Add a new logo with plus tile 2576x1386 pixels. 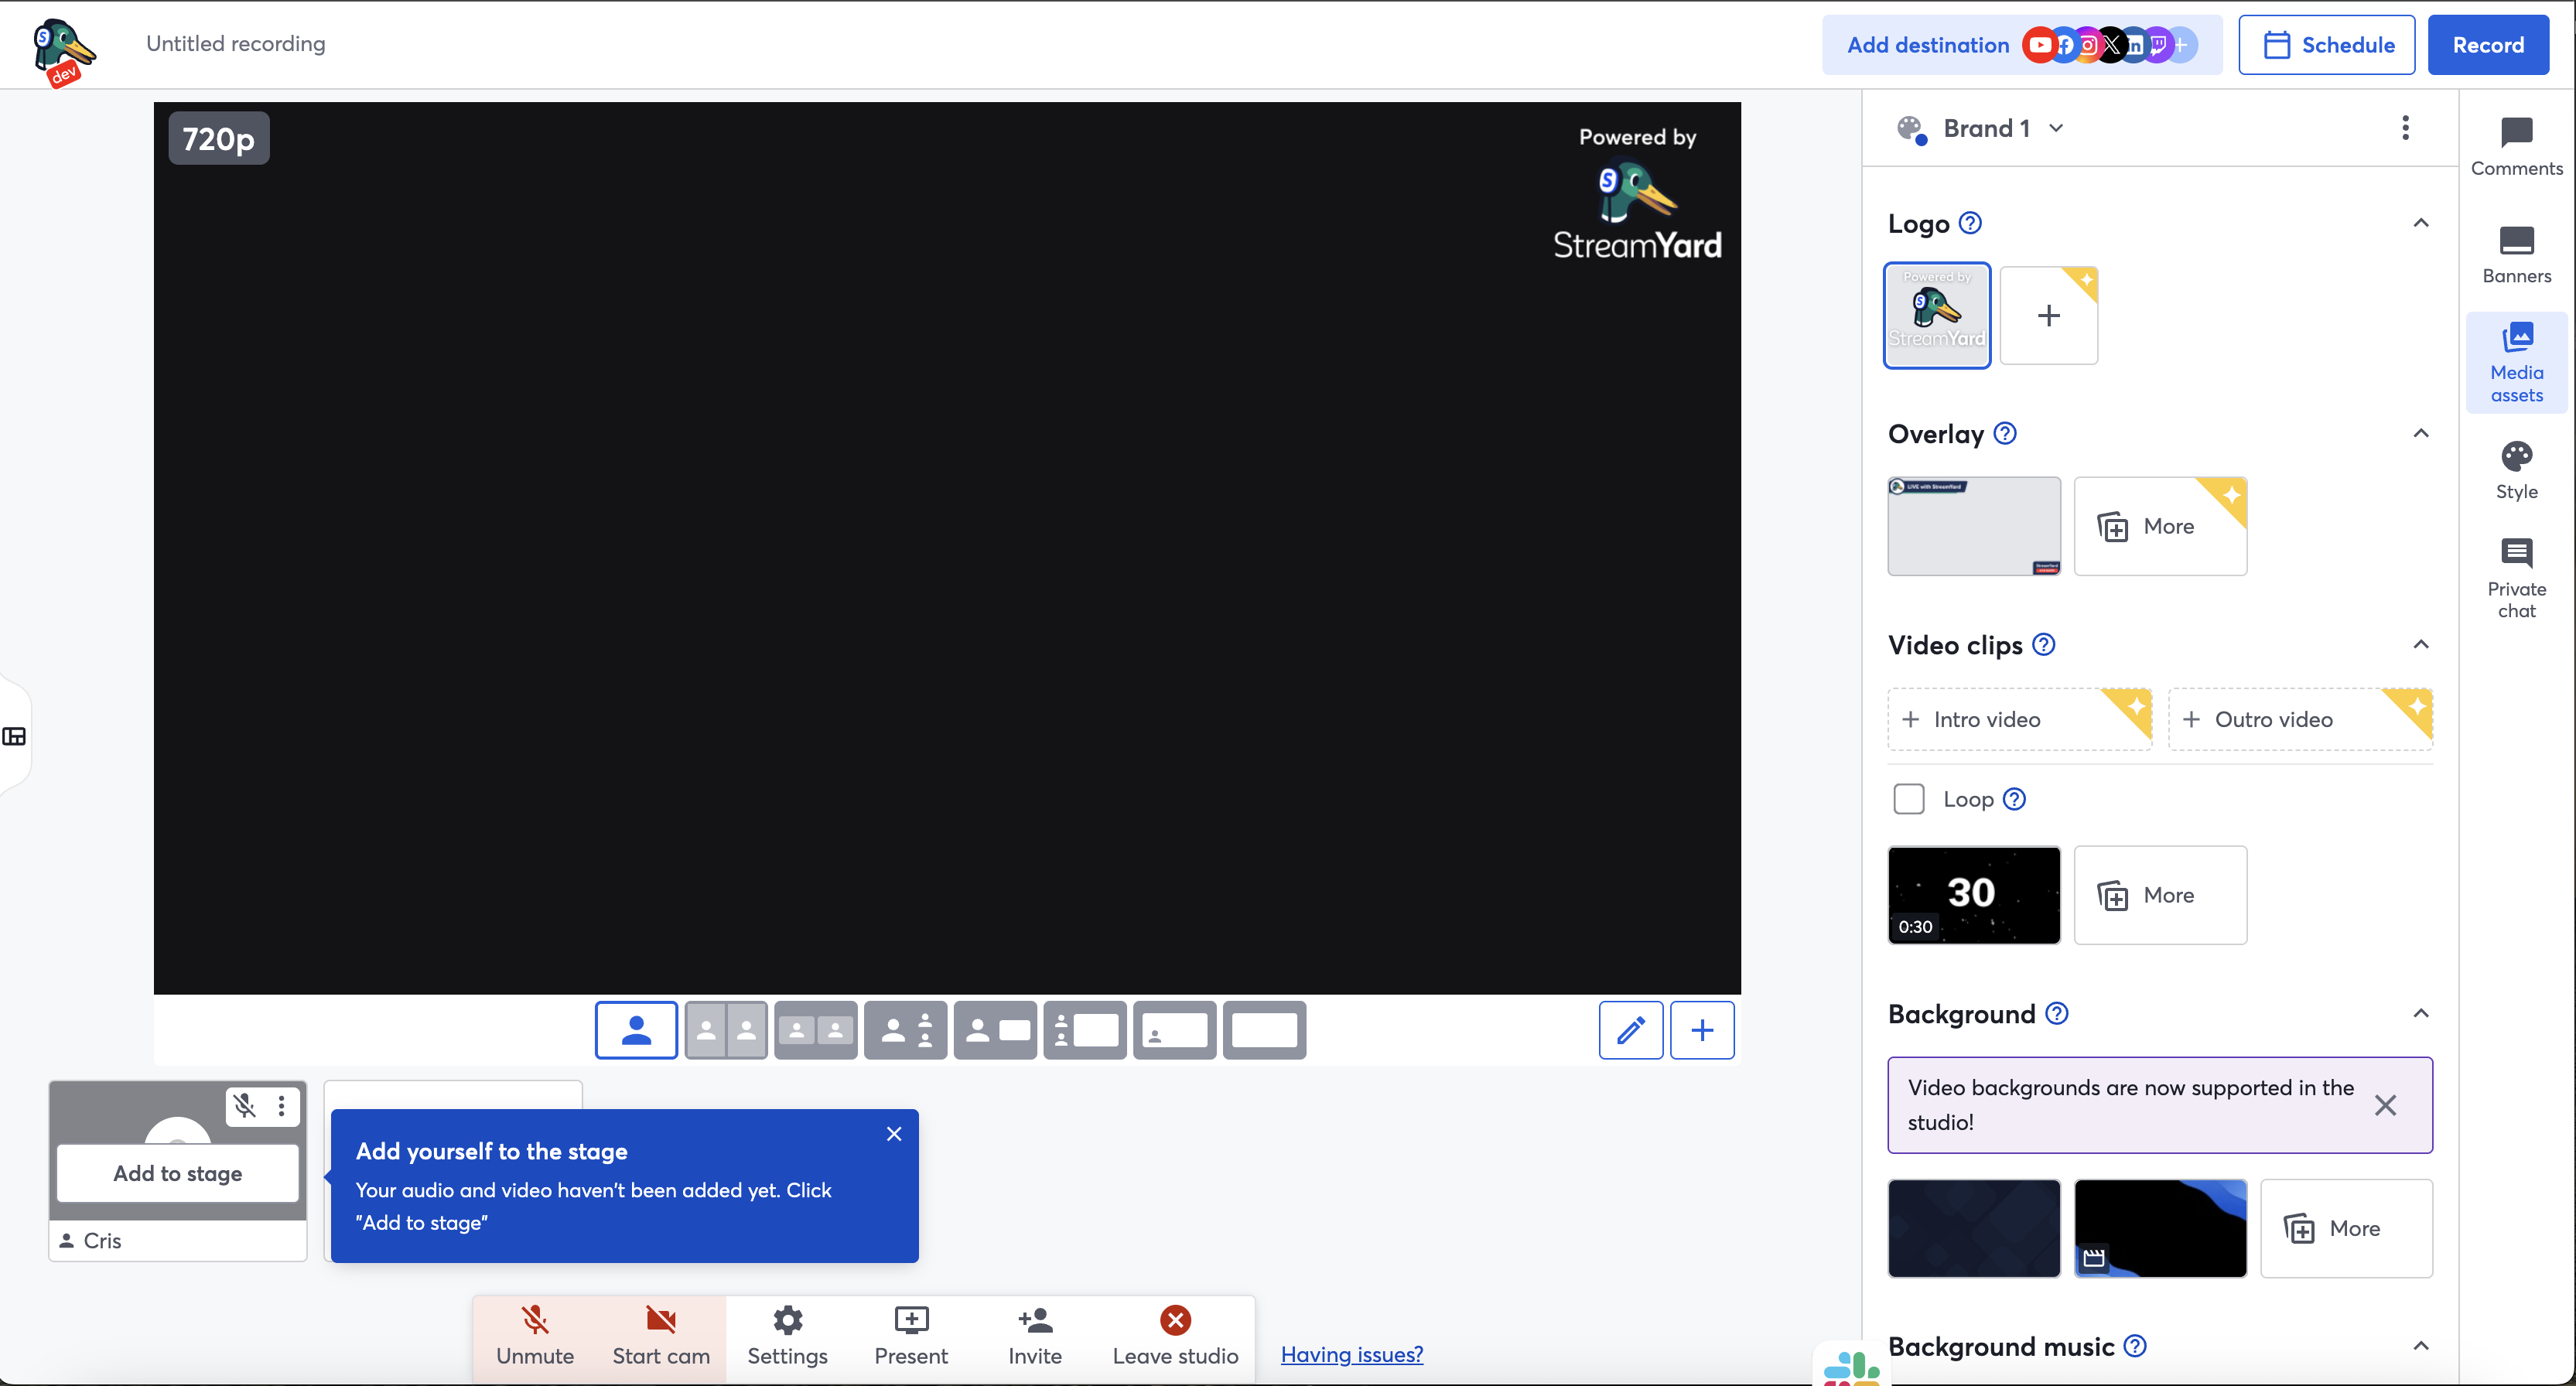pyautogui.click(x=2048, y=315)
